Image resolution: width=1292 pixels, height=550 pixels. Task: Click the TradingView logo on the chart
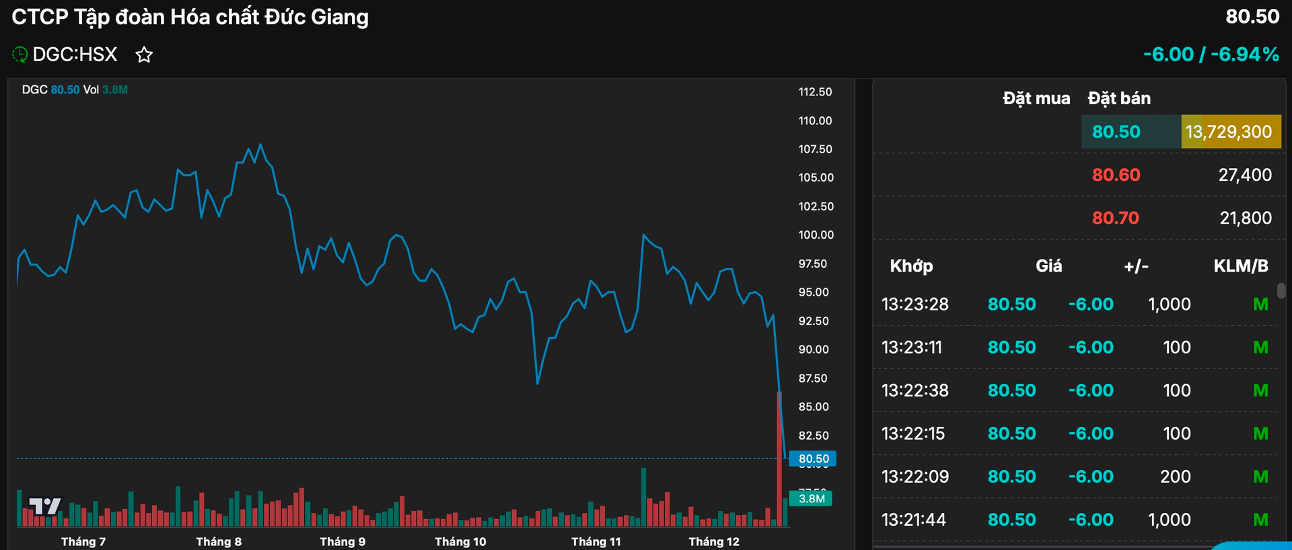45,506
